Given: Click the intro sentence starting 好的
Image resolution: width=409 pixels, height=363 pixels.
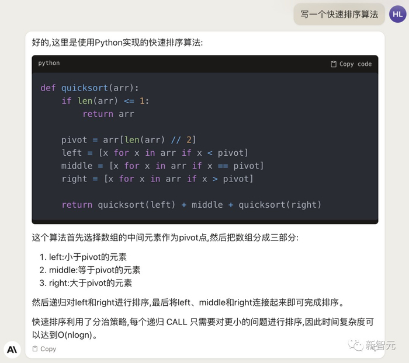Looking at the screenshot, I should tap(117, 43).
